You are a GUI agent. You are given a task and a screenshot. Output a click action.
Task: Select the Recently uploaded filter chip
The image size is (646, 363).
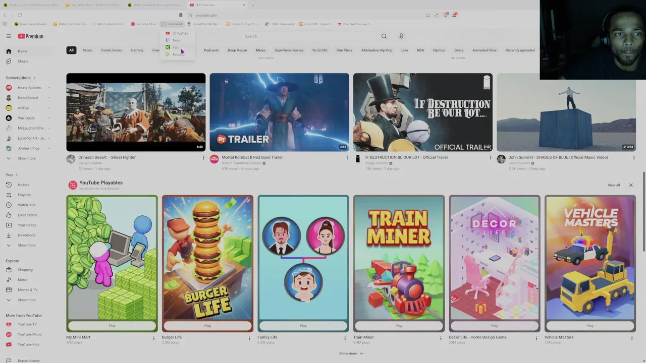[x=520, y=50]
